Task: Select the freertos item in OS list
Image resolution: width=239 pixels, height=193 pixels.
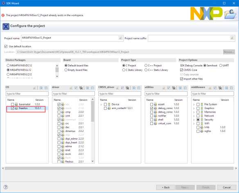Action: click(23, 108)
